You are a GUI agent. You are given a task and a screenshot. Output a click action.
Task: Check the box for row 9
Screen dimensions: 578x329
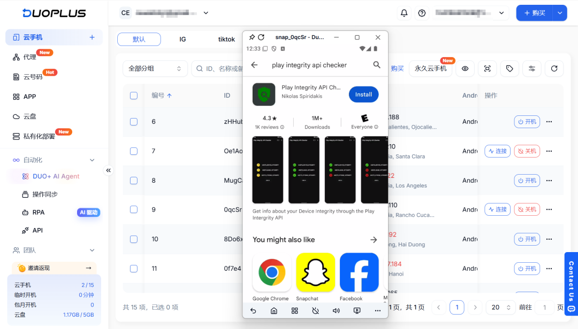click(134, 209)
